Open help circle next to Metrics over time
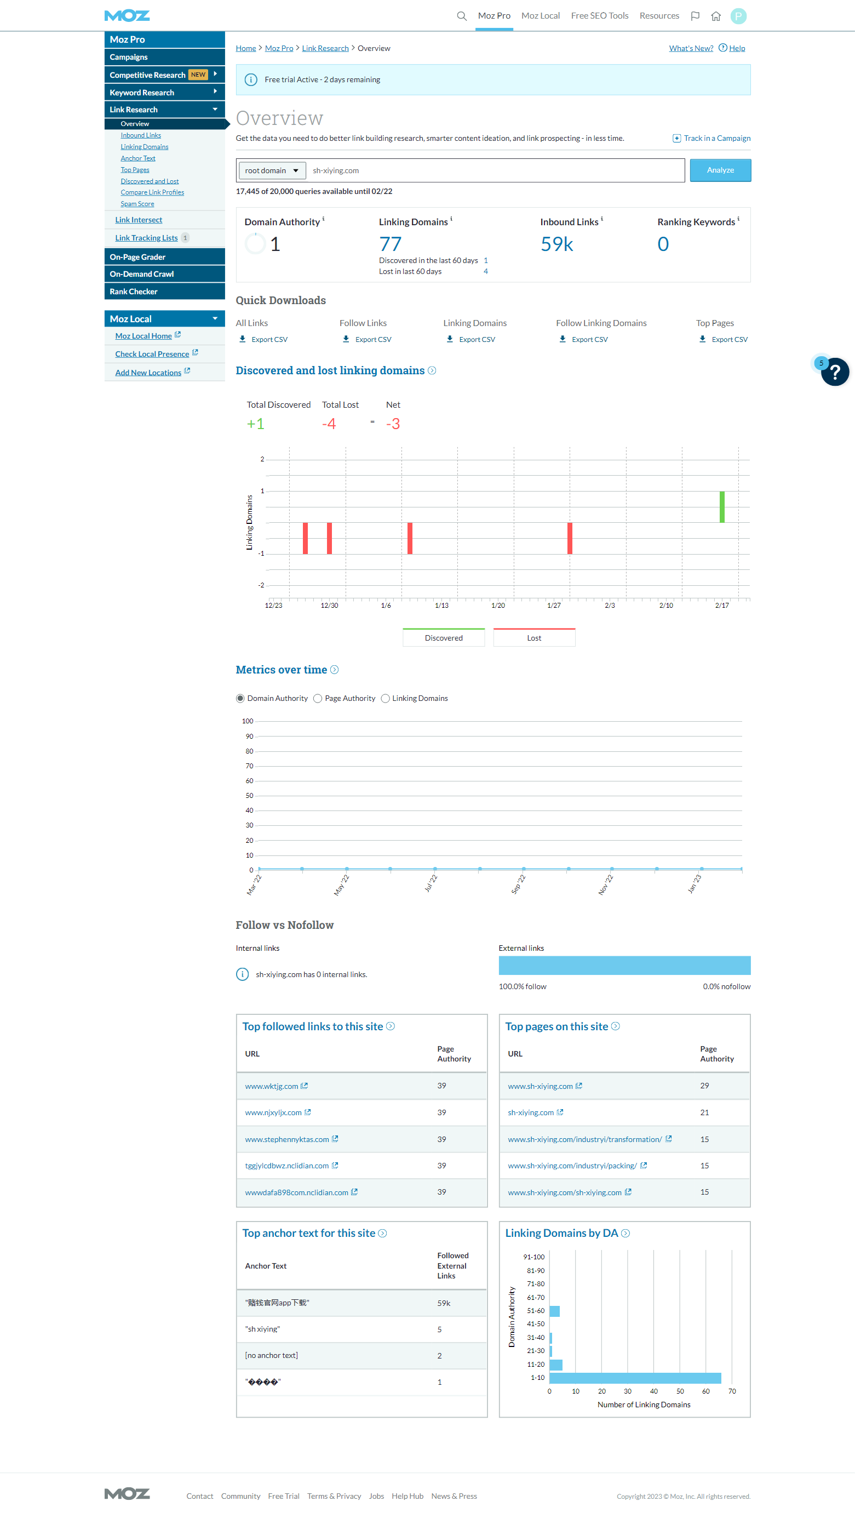The height and width of the screenshot is (1524, 855). (334, 670)
